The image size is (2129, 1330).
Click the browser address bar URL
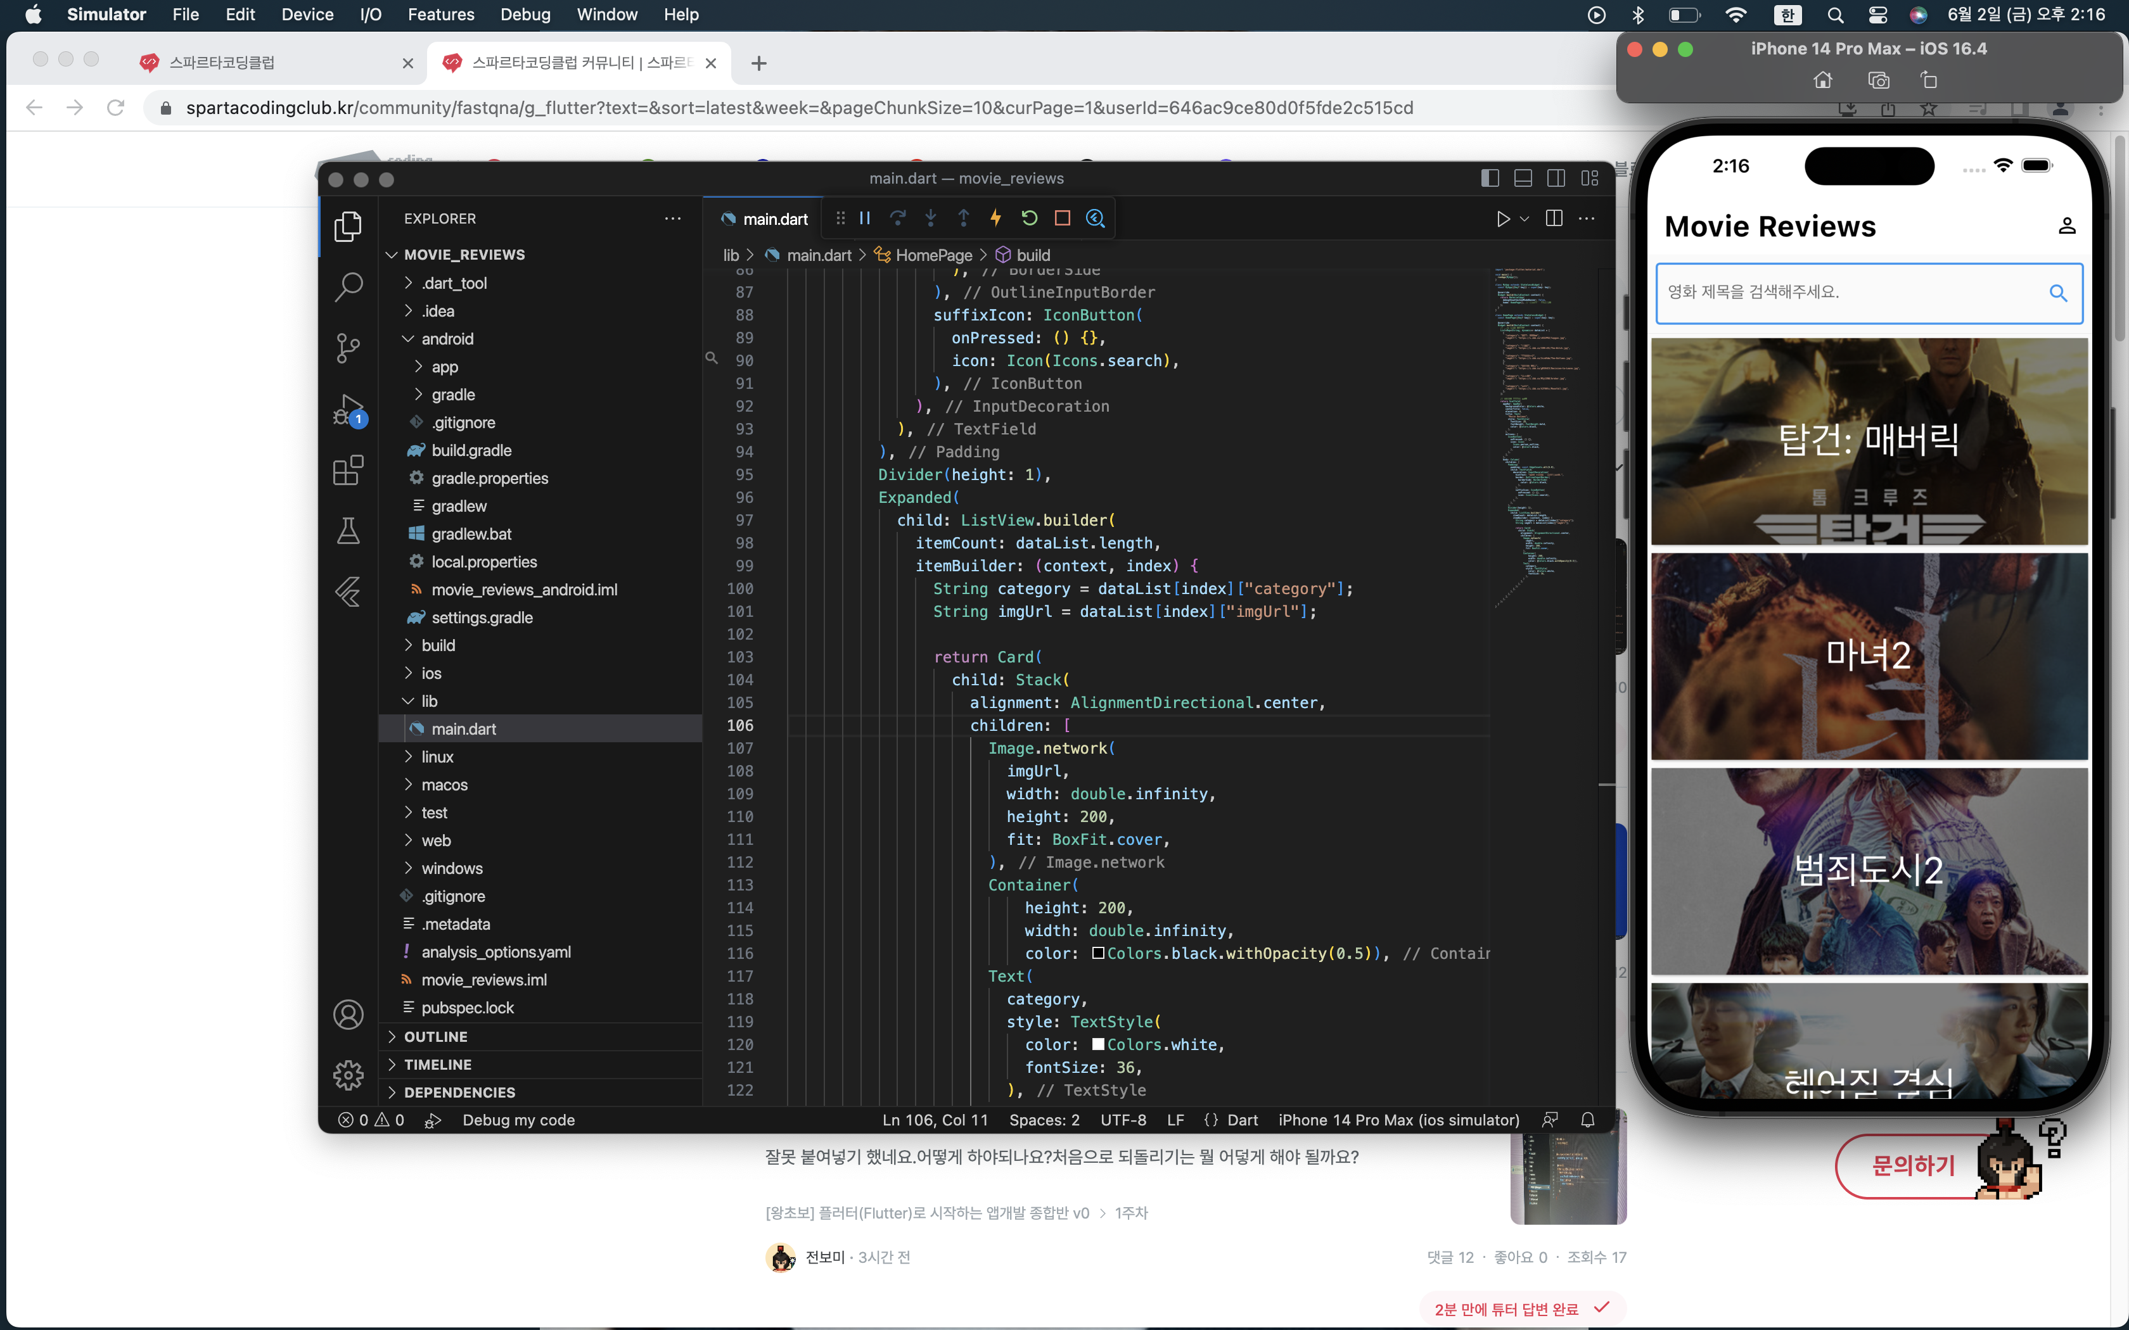(x=799, y=107)
